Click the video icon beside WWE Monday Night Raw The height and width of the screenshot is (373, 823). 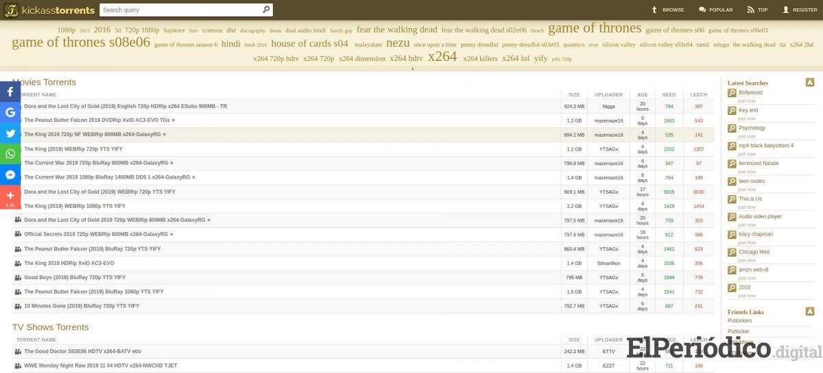(18, 365)
